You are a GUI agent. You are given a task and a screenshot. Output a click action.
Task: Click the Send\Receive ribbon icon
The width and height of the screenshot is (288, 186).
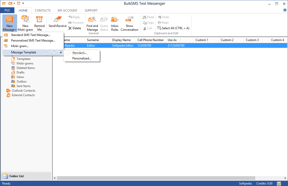pos(57,19)
